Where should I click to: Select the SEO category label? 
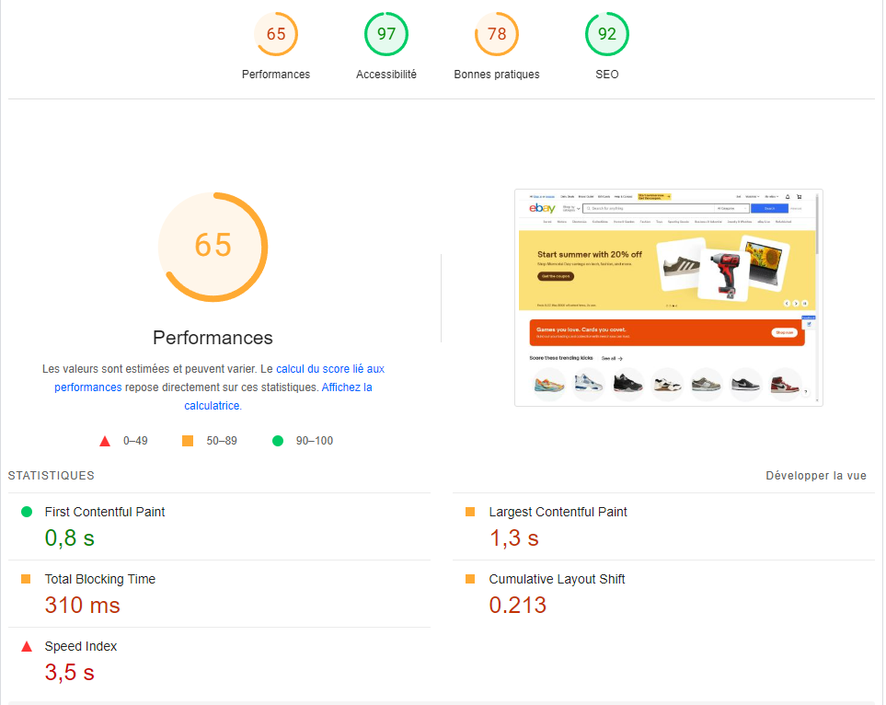607,74
